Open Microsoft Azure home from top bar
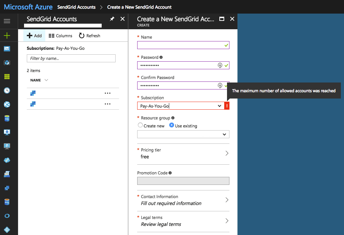 (x=28, y=7)
